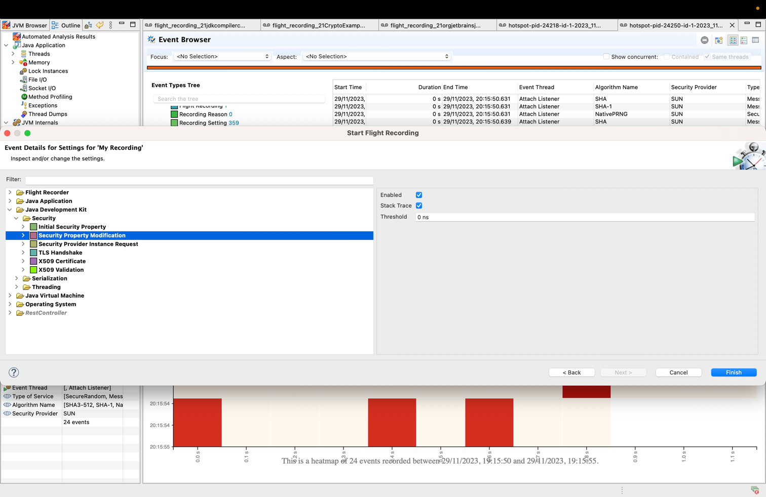Open the Focus dropdown
This screenshot has height=497, width=766.
[x=222, y=57]
